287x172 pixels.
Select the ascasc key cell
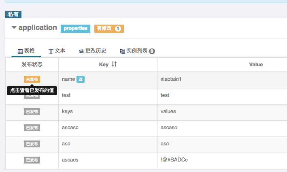108,128
